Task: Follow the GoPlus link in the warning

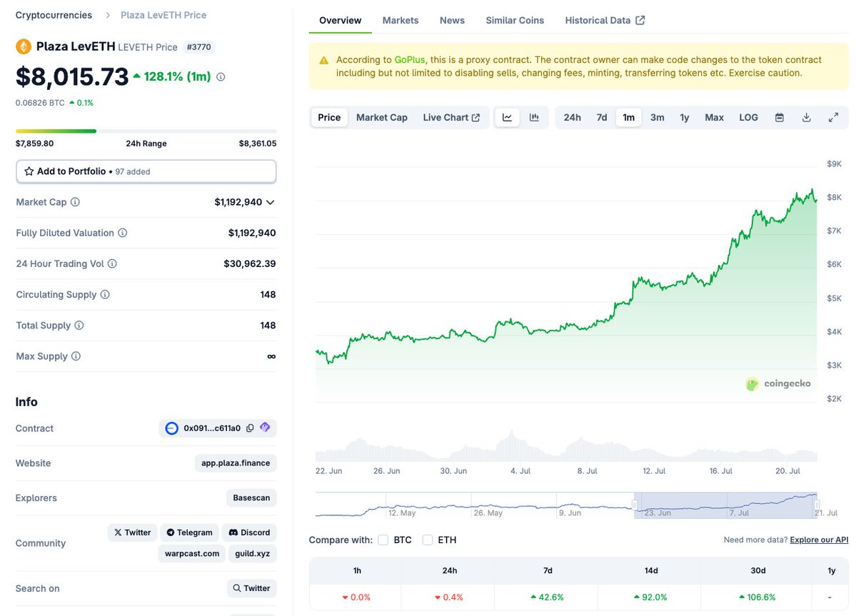Action: 410,59
